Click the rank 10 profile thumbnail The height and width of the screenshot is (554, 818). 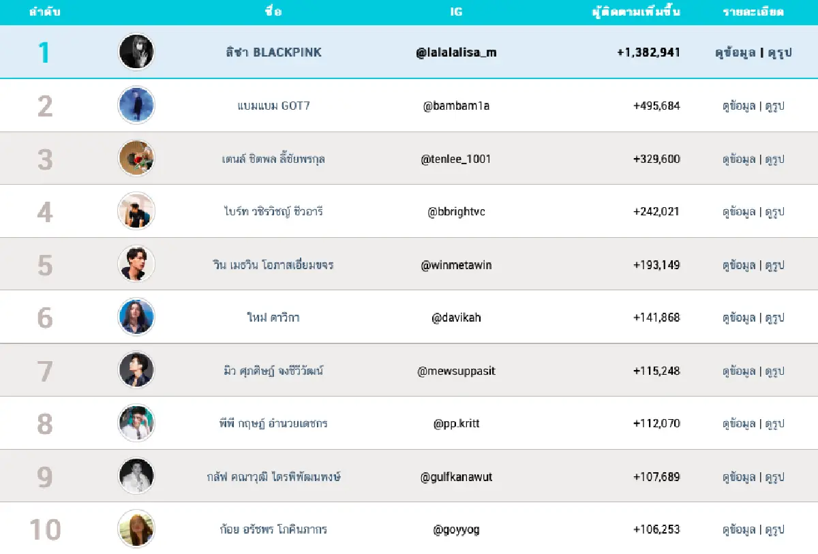coord(136,529)
